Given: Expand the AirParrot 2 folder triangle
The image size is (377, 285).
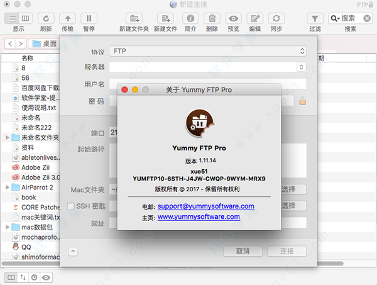Looking at the screenshot, I should pos(8,187).
